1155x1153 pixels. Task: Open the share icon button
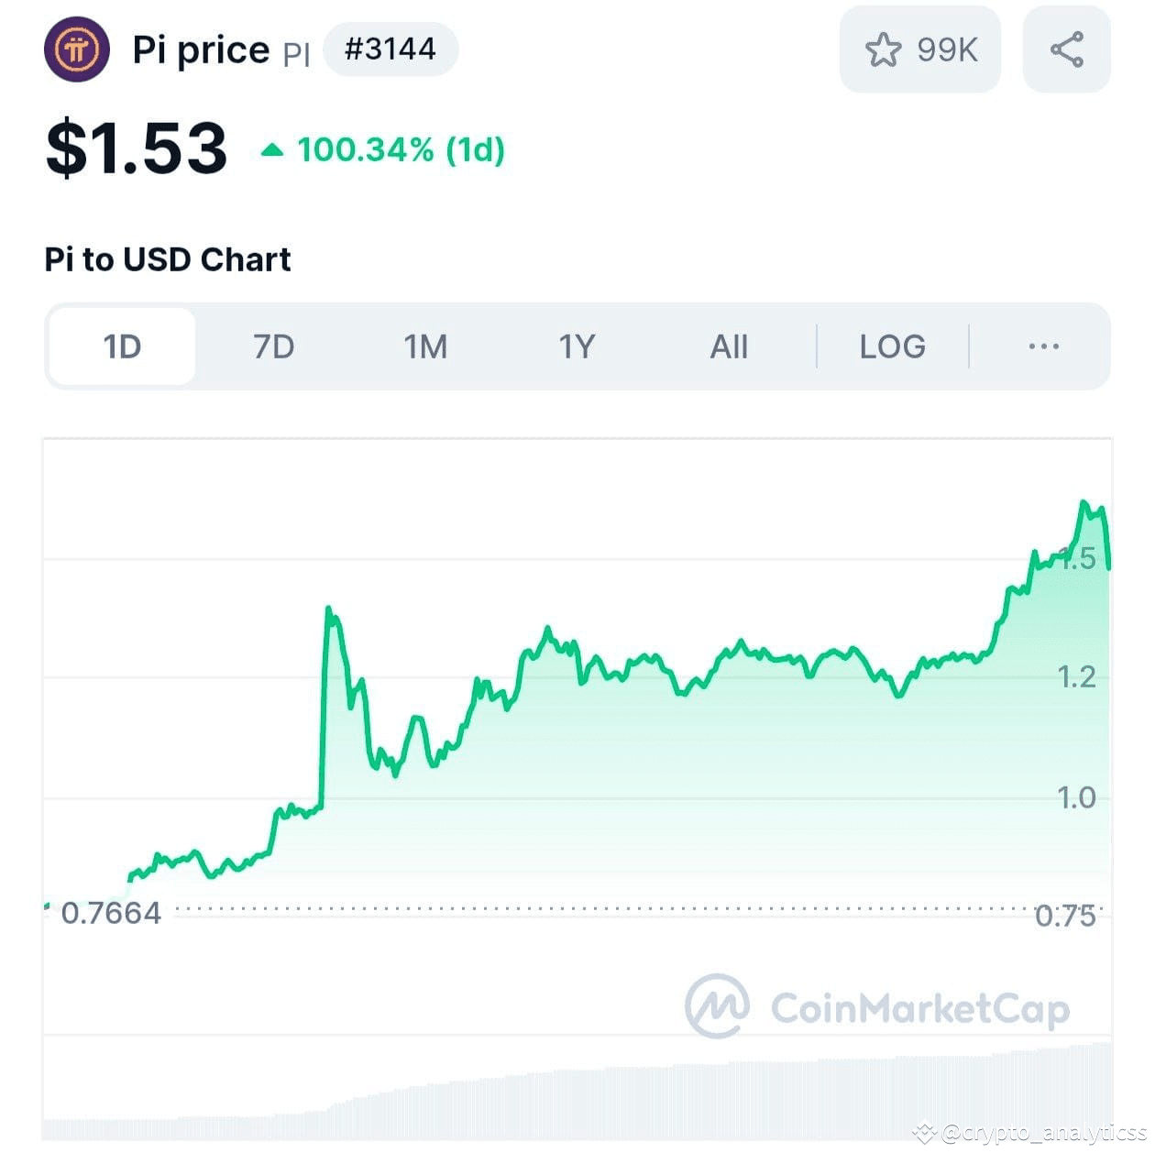click(x=1067, y=49)
